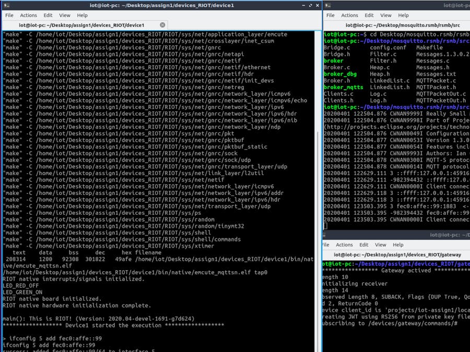This screenshot has width=470, height=352.
Task: Open Help menu in gateway terminal
Action: click(x=398, y=245)
